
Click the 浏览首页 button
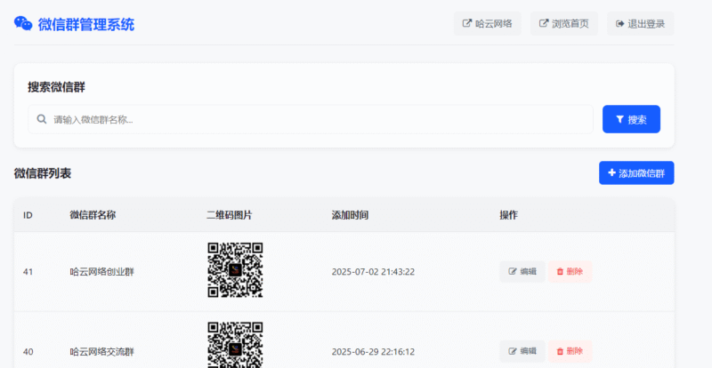click(564, 24)
